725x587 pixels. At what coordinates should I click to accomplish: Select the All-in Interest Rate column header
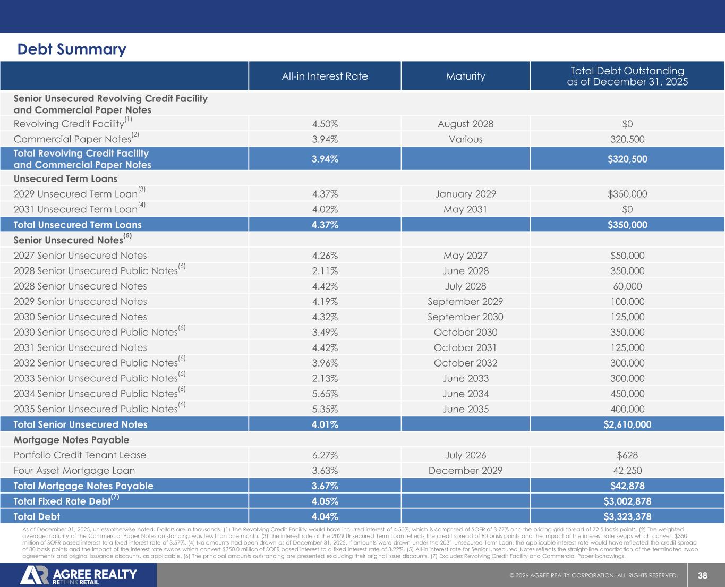pyautogui.click(x=325, y=76)
